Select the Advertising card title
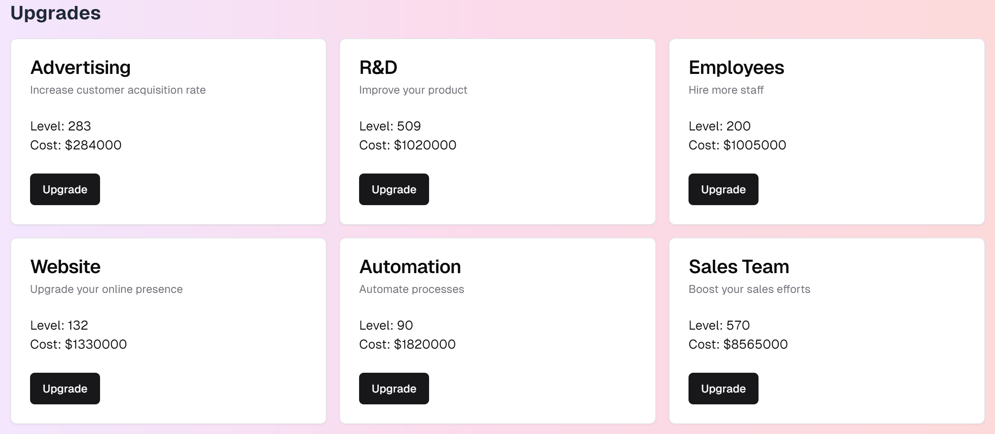 [x=80, y=68]
